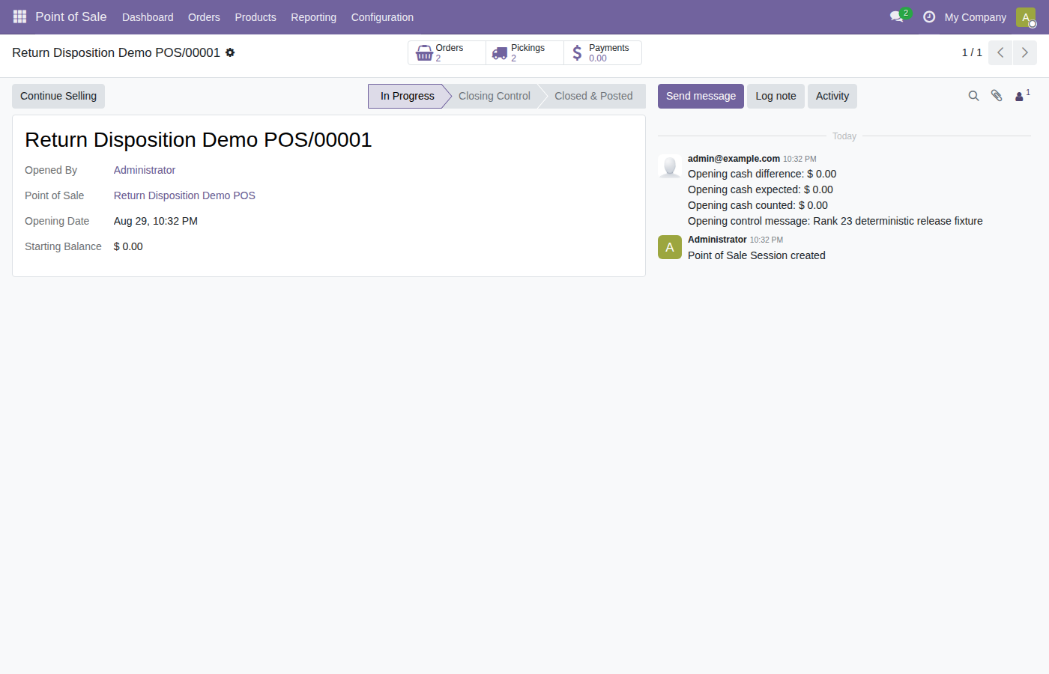Follow the Return Disposition Demo POS link

pyautogui.click(x=184, y=195)
